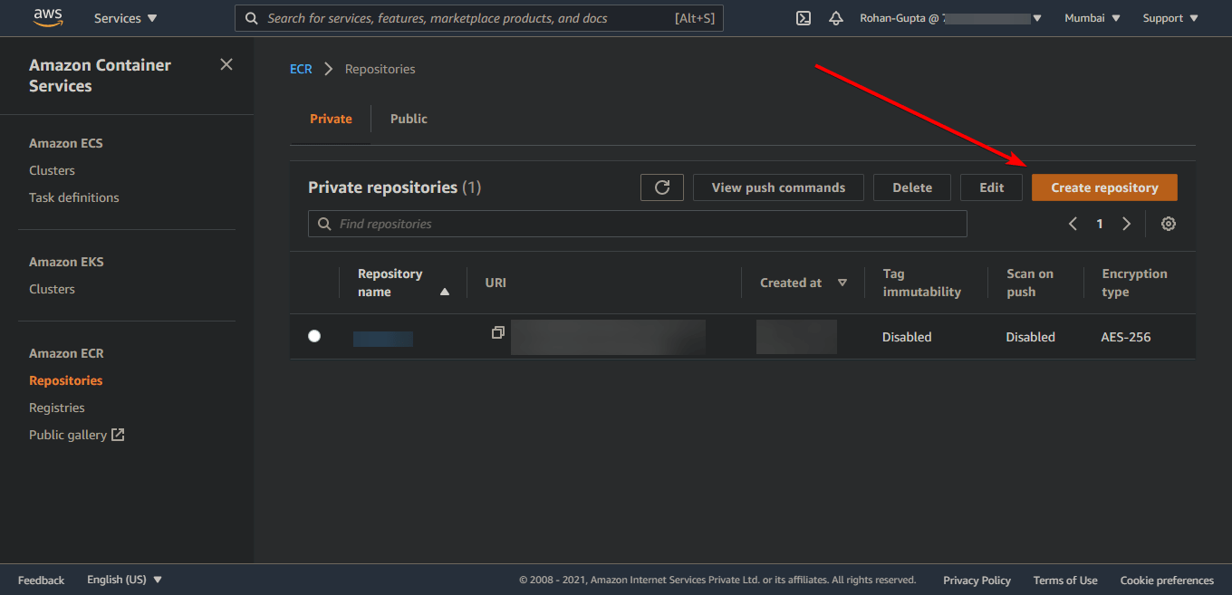The width and height of the screenshot is (1232, 595).
Task: Click Tag immutability column header
Action: [x=922, y=283]
